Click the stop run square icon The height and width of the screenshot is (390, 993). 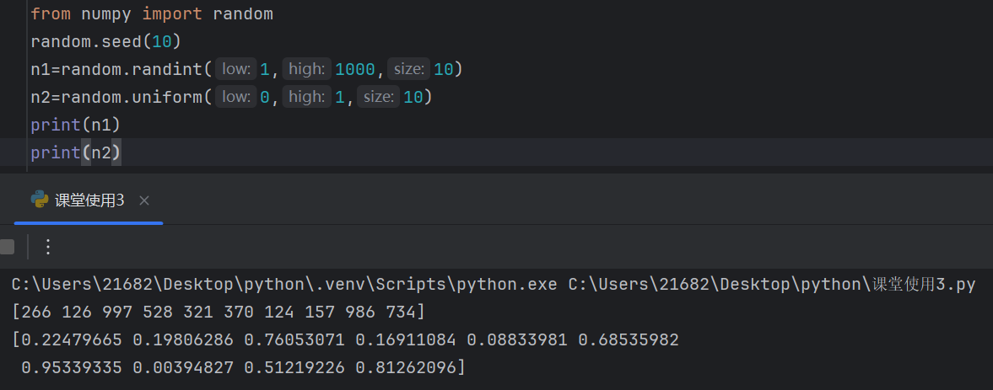click(x=7, y=247)
